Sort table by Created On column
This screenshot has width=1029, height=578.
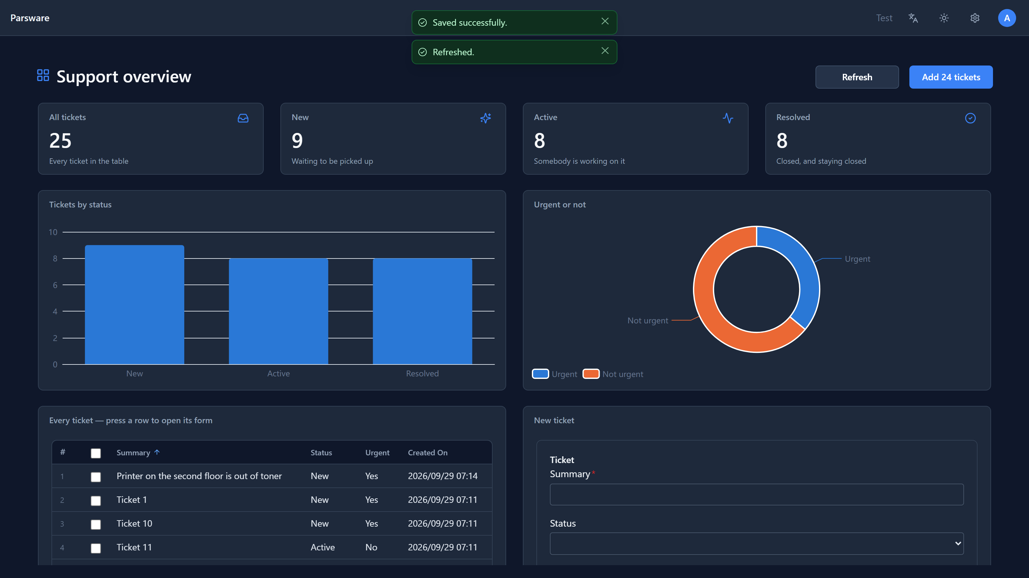[427, 453]
